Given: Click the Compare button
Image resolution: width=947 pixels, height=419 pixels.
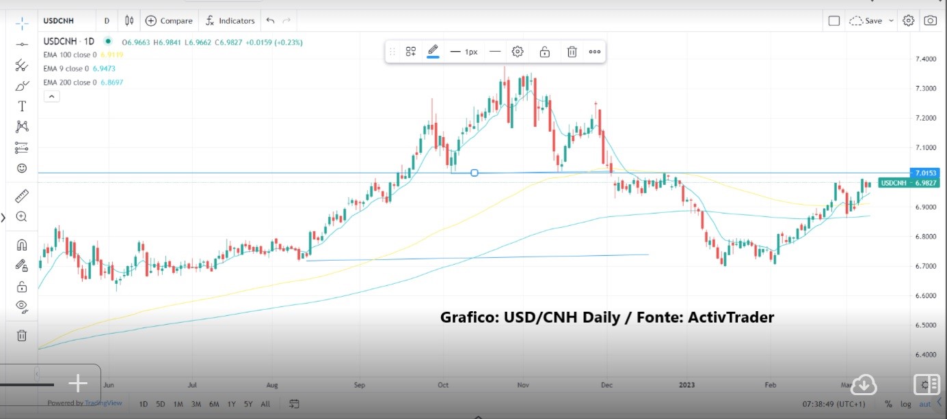Looking at the screenshot, I should pos(169,20).
